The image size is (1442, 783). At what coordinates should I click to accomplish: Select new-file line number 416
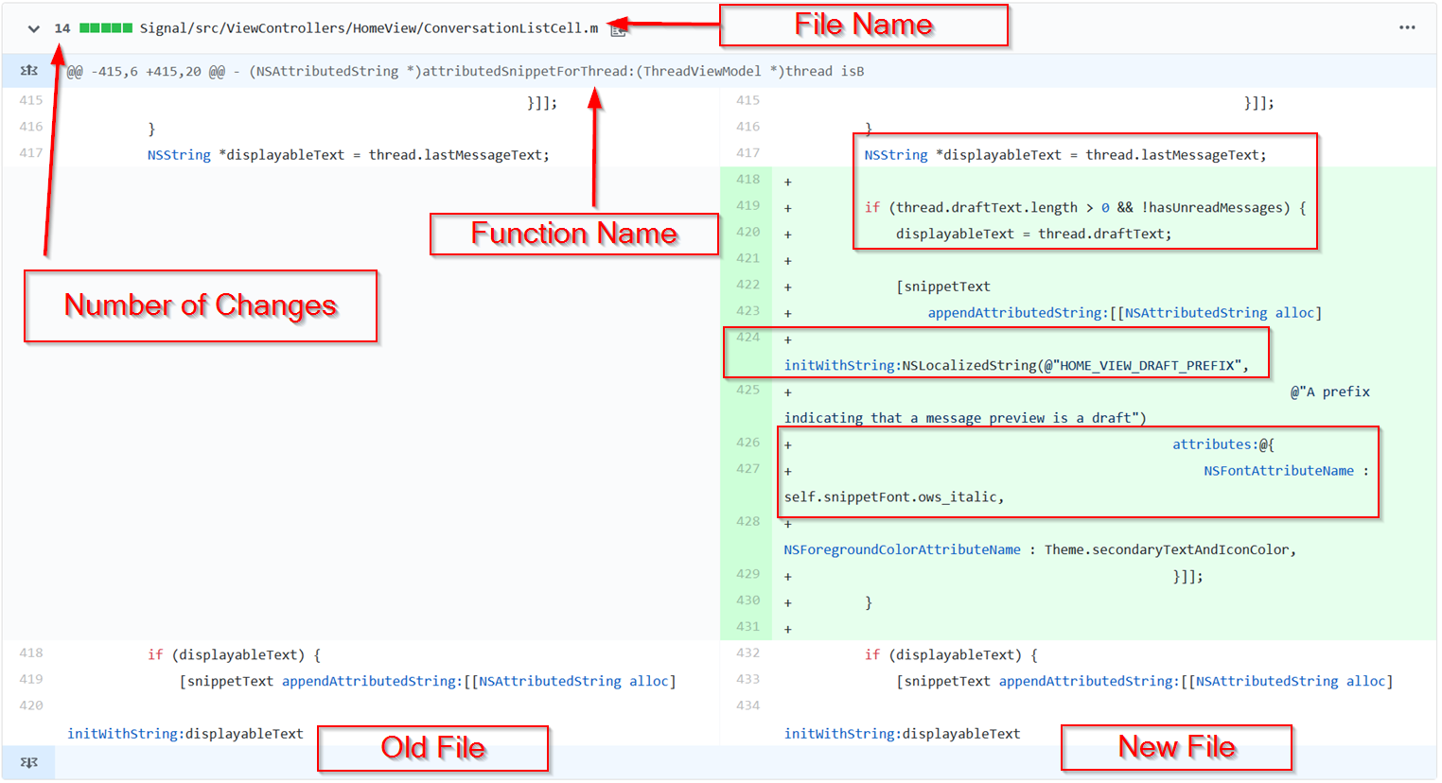tap(748, 127)
